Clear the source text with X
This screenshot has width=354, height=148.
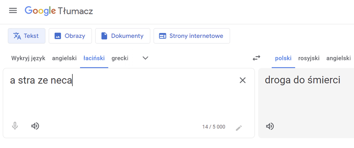[243, 80]
